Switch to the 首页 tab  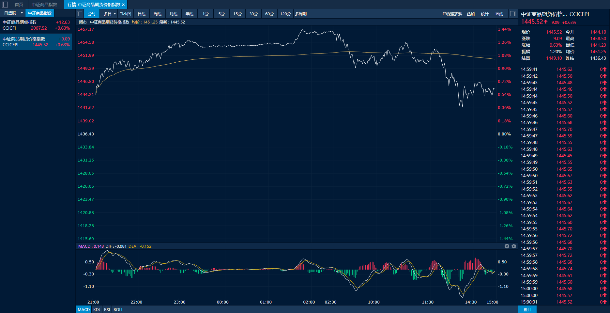pyautogui.click(x=19, y=5)
